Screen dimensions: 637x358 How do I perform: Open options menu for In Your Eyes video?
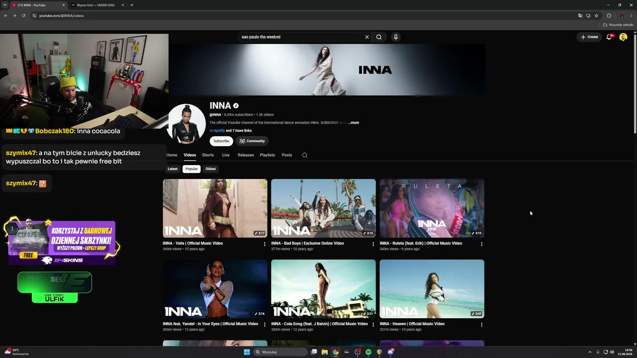(264, 325)
